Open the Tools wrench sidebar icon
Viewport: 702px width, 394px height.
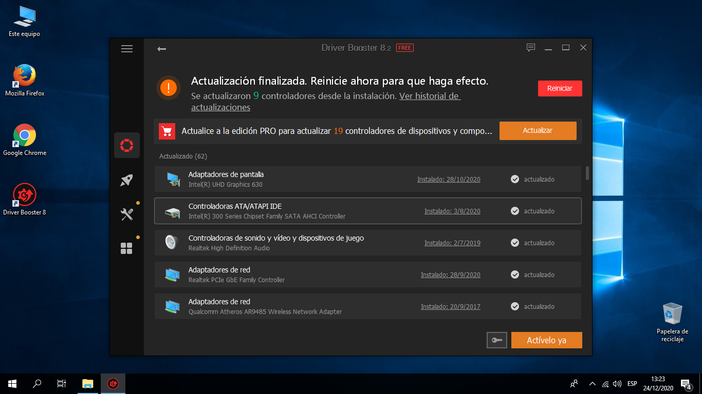(x=126, y=214)
